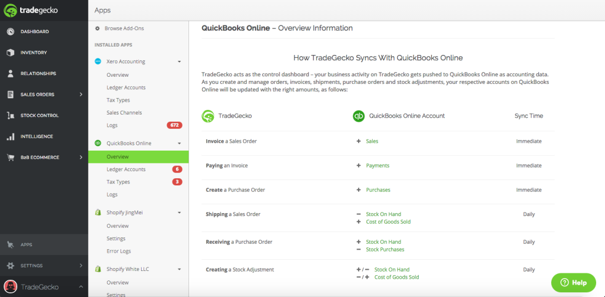Expand the Sales Orders submenu arrow
Image resolution: width=605 pixels, height=297 pixels.
tap(81, 94)
